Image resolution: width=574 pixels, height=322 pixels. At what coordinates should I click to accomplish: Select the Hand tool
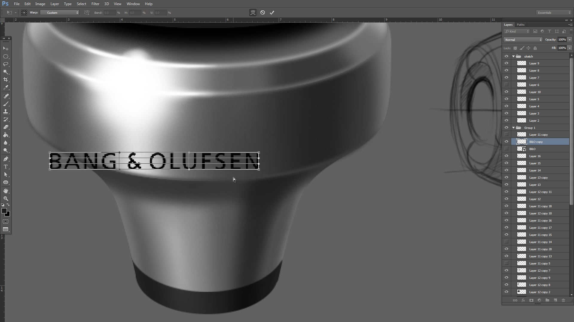pos(6,191)
